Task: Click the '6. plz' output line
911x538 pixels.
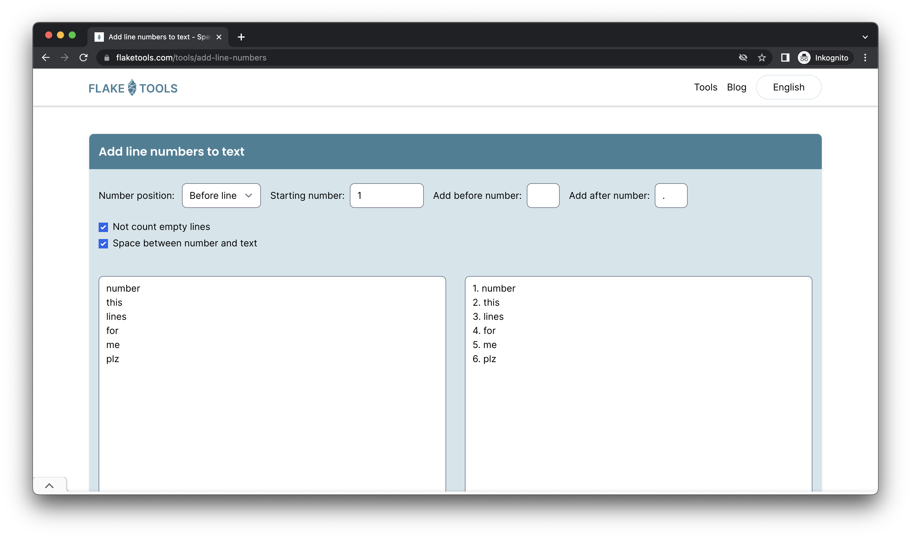Action: coord(484,359)
